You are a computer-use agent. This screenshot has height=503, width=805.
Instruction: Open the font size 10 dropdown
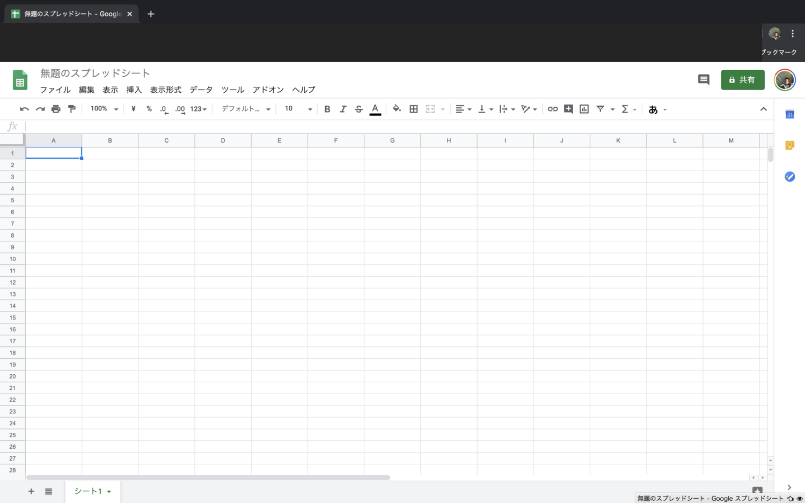[298, 109]
